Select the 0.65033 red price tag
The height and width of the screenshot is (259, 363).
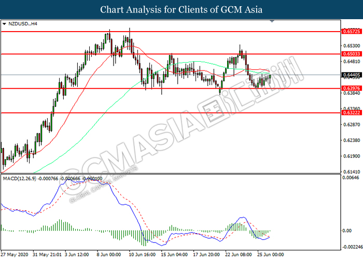coord(352,54)
